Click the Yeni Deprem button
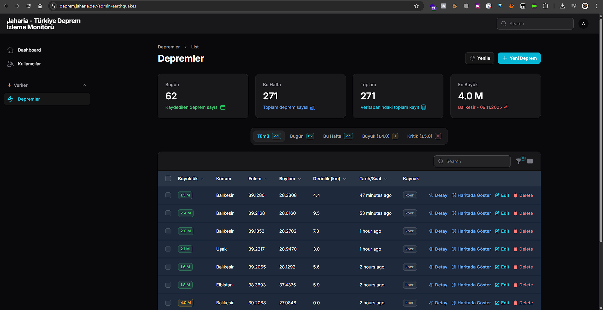 [x=519, y=58]
